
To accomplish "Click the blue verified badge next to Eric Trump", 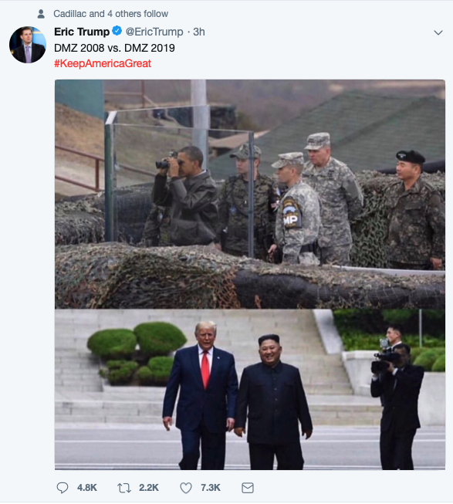I will click(117, 31).
